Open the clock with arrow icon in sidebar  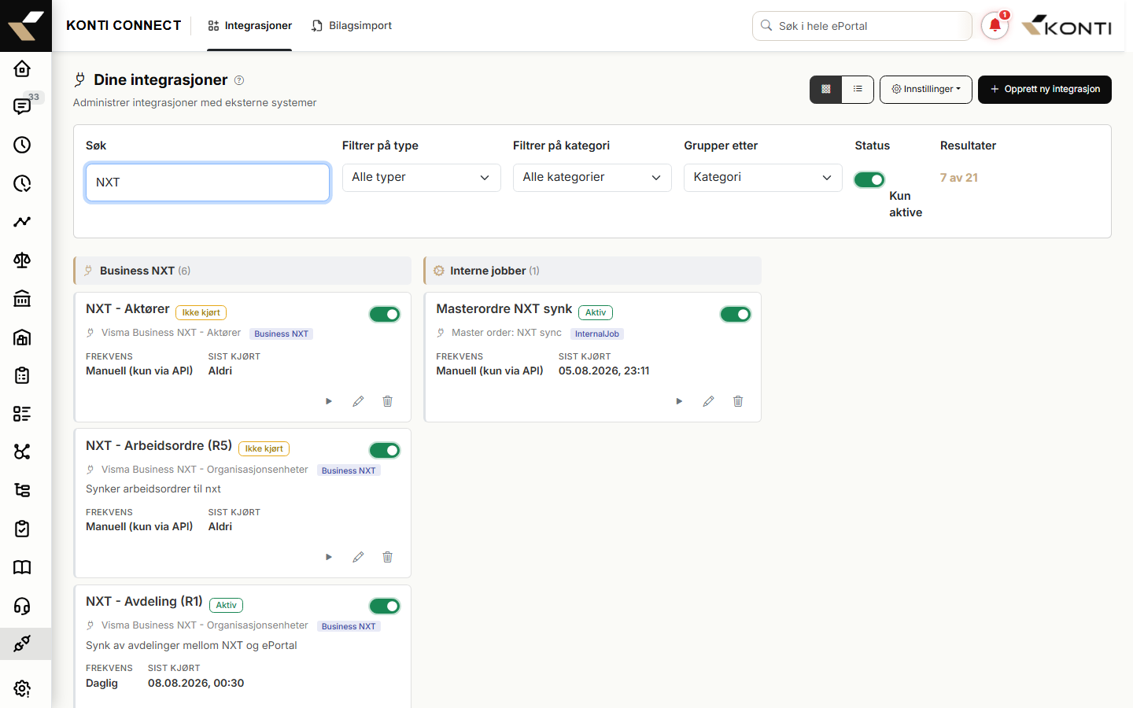[22, 183]
